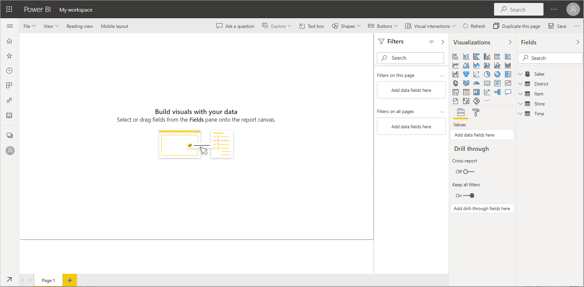The image size is (584, 287).
Task: Select the scatter chart visual
Action: 476,74
